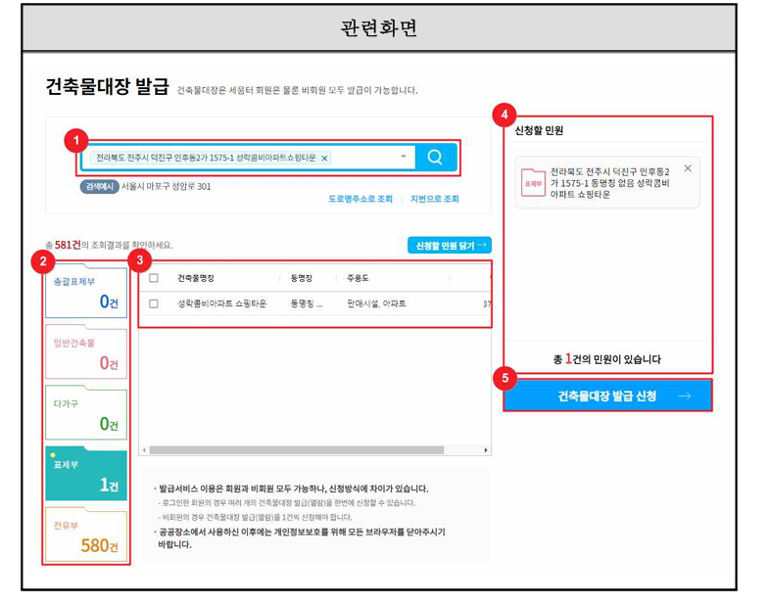
Task: Click 신청할 민원 담기 button
Action: point(449,246)
